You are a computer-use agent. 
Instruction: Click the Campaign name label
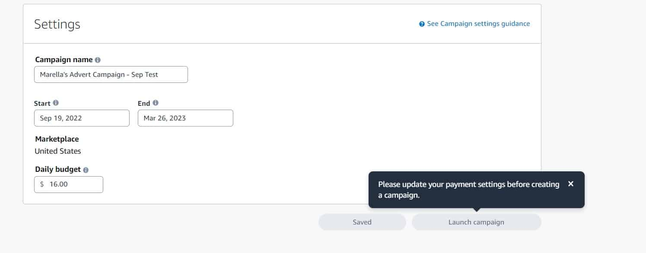pos(64,60)
